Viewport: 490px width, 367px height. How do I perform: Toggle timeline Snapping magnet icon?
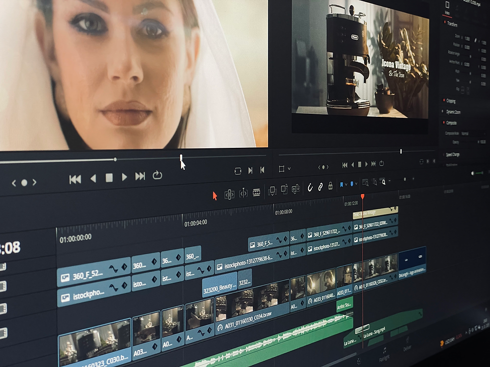[310, 187]
